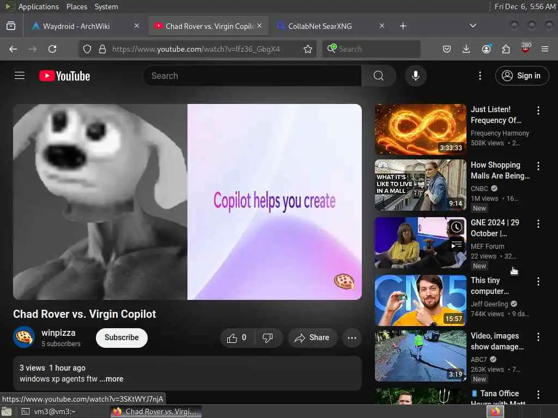Screen dimensions: 558x418
Task: Open options for How Shopping Malls video
Action: [x=538, y=166]
